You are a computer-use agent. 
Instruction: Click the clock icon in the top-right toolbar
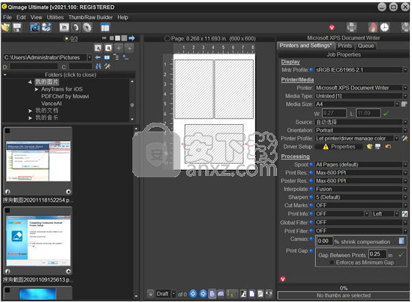385,27
